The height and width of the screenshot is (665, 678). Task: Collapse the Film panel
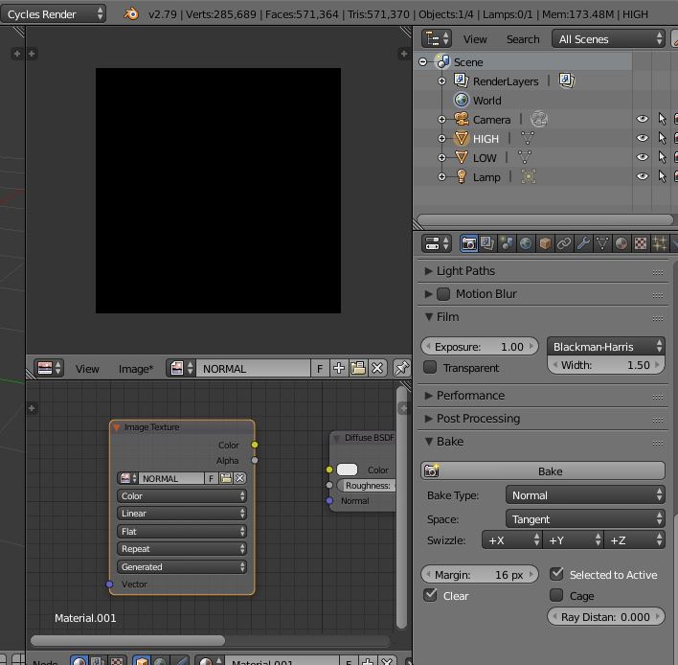point(428,317)
